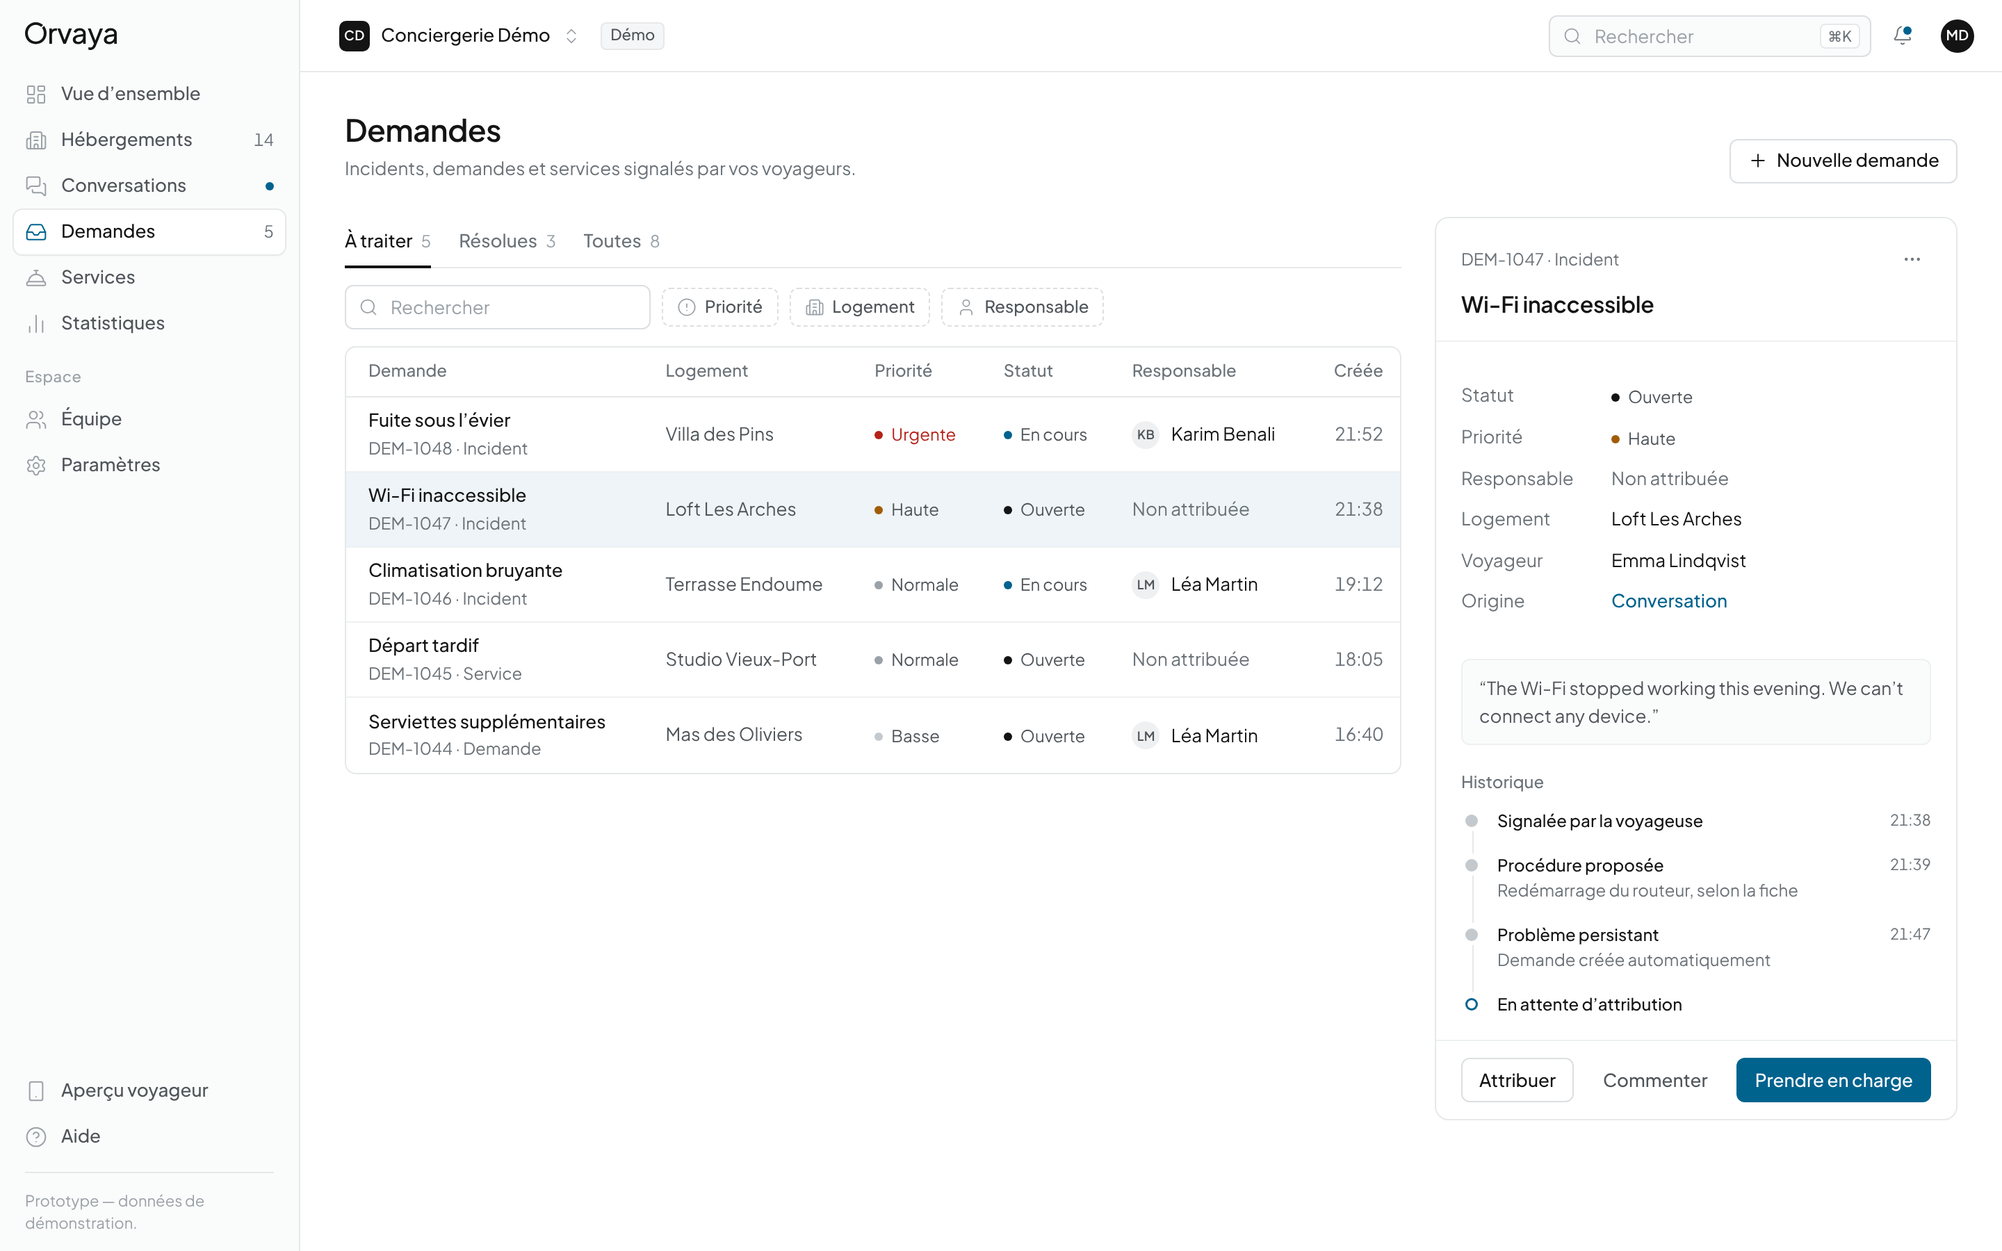Click the Démo badge
Screen dimensions: 2002x1251
pyautogui.click(x=632, y=35)
